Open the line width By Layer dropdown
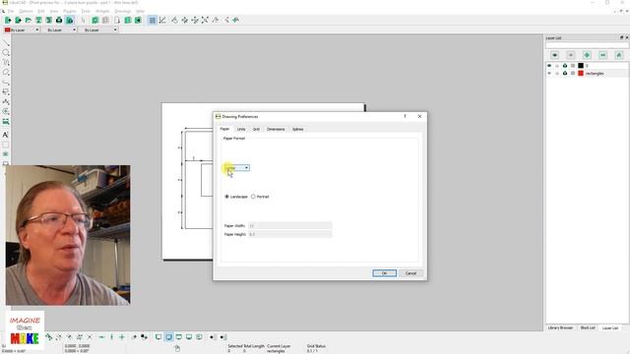Viewport: 630px width, 354px height. click(x=59, y=29)
